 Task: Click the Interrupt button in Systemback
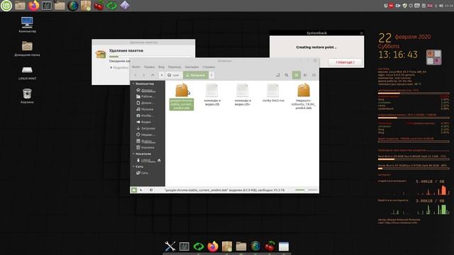coord(345,62)
